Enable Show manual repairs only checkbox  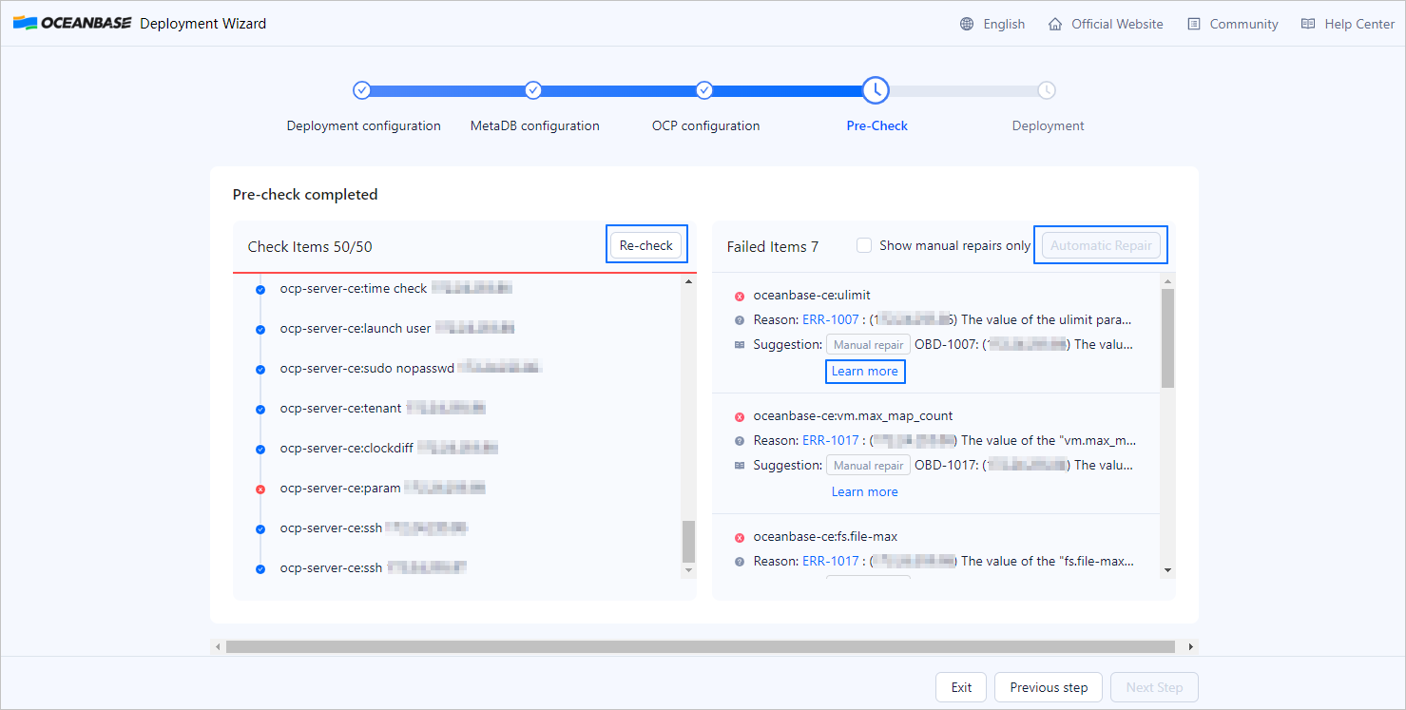coord(864,245)
